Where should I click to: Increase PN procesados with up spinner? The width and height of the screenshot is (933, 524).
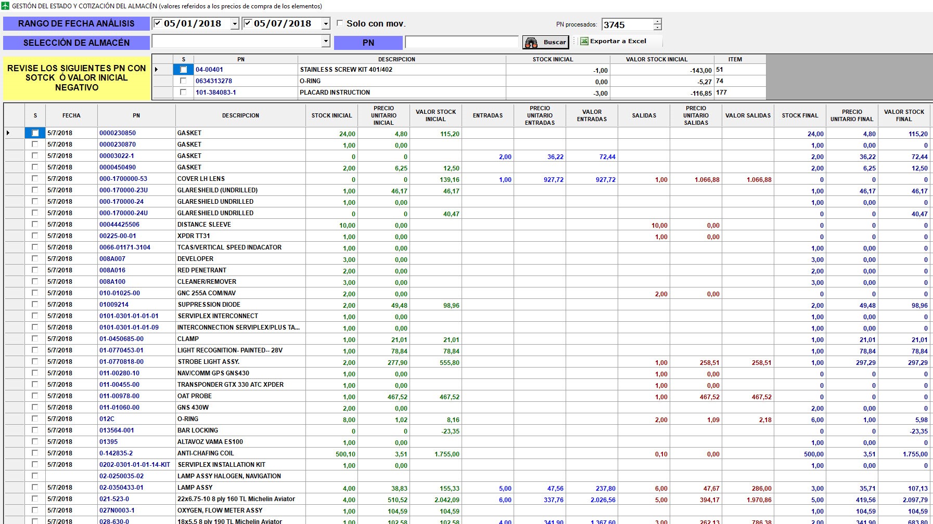pyautogui.click(x=657, y=21)
